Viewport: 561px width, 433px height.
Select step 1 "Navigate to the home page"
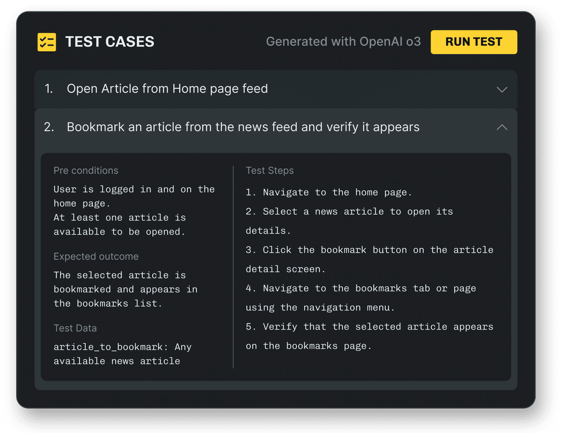pyautogui.click(x=329, y=193)
